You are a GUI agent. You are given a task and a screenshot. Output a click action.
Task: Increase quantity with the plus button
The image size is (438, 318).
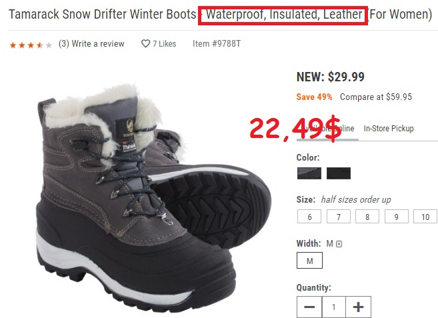coord(359,307)
